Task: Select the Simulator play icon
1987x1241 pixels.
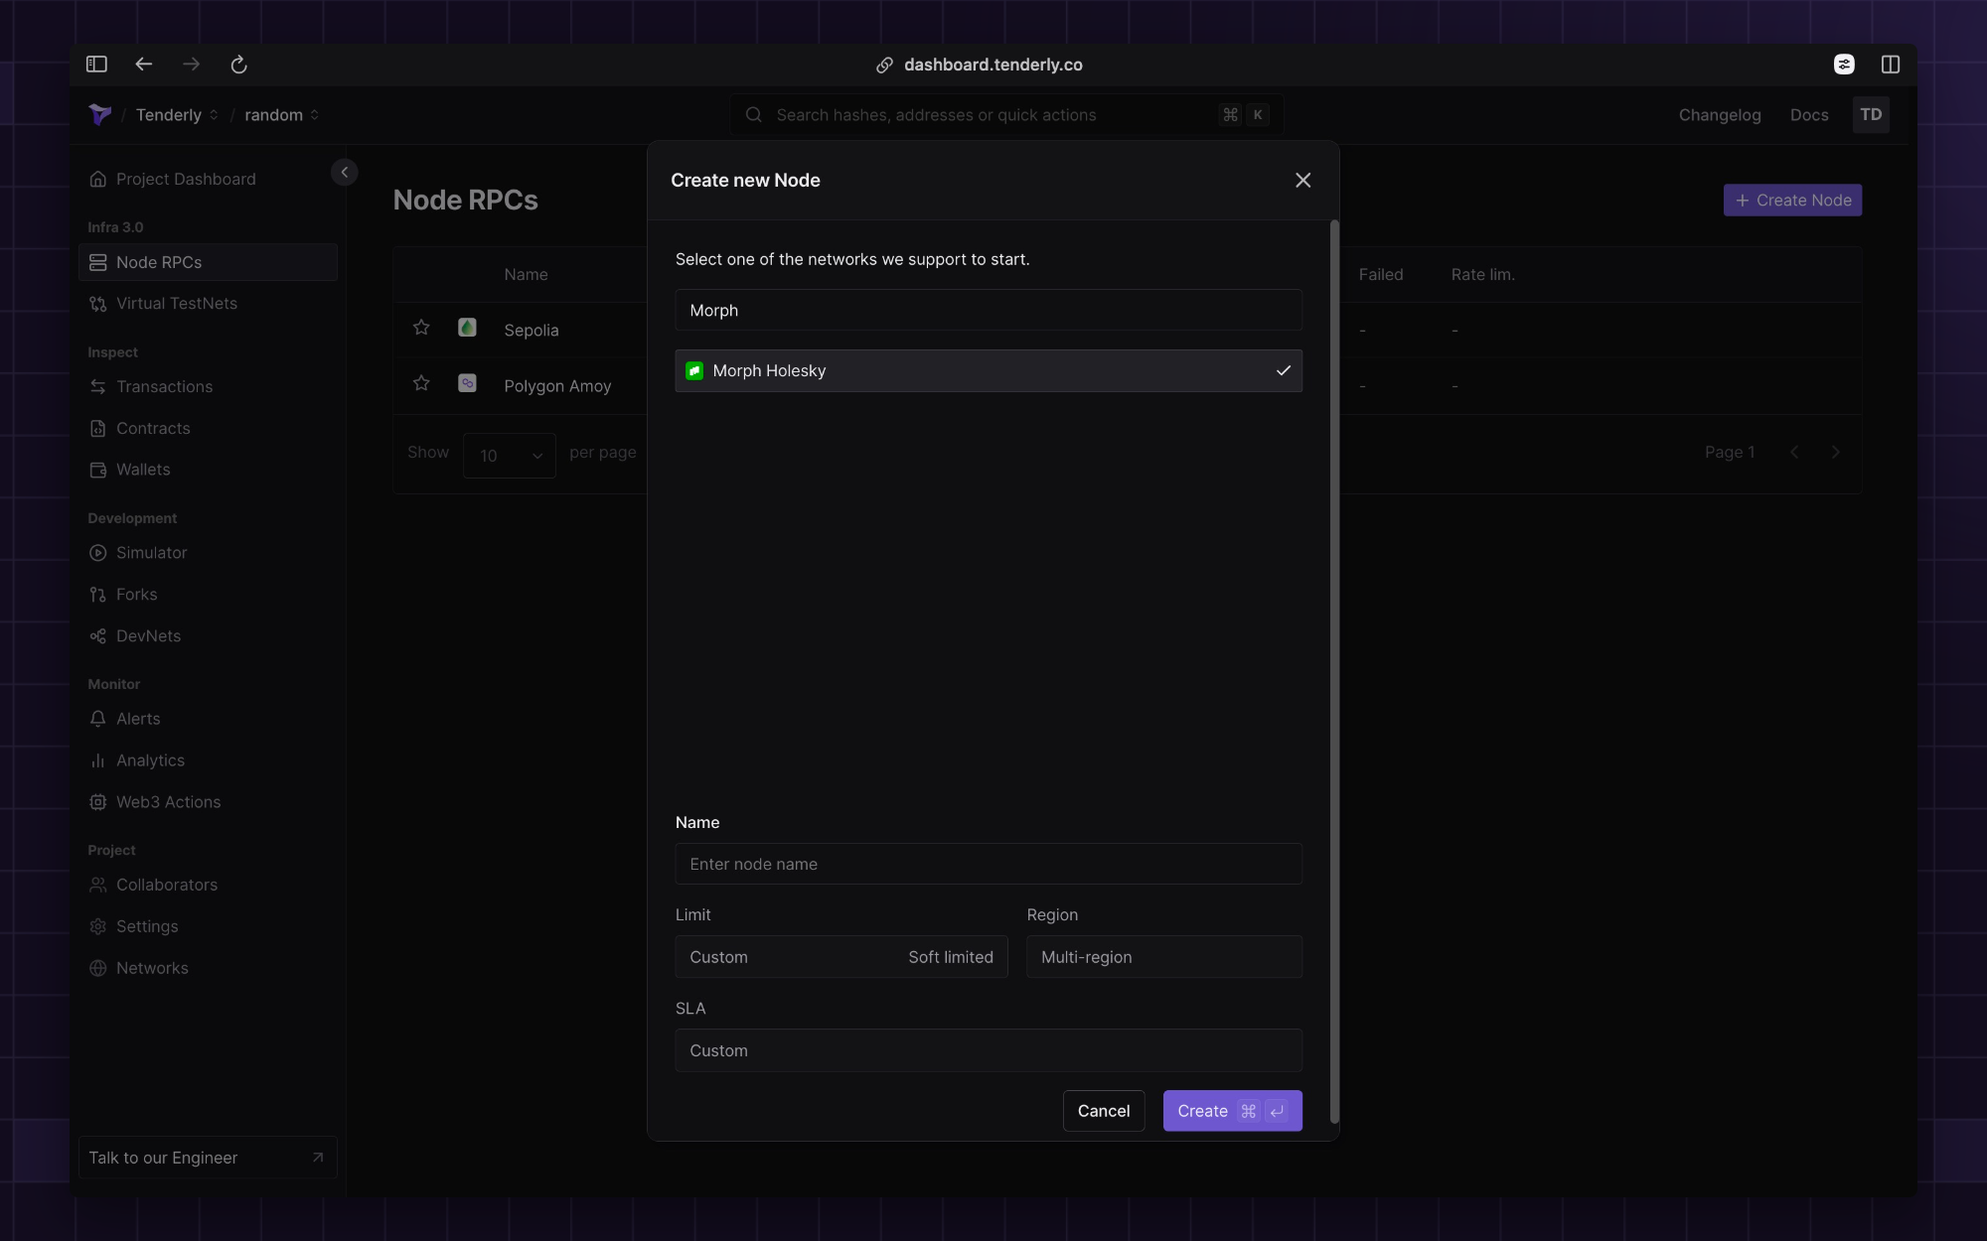Action: (x=97, y=552)
